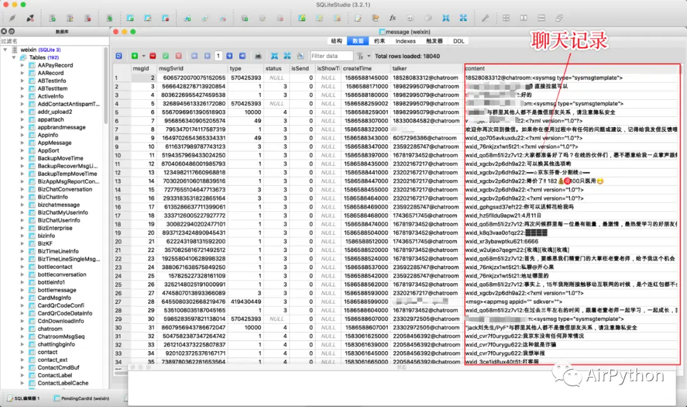Click the Cascade windows toolbar icon
This screenshot has width=687, height=407.
559,18
